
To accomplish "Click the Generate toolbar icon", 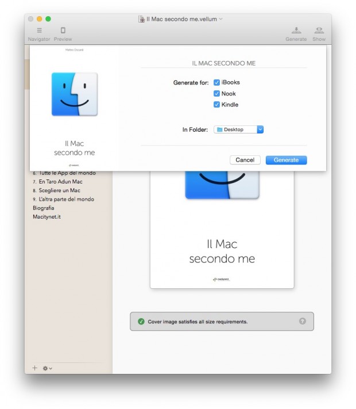I will tap(296, 30).
